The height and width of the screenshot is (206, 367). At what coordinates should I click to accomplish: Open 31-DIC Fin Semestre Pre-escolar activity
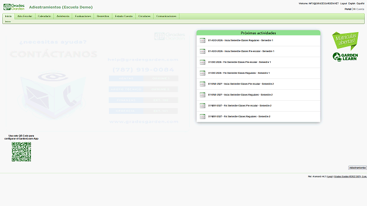pyautogui.click(x=240, y=62)
